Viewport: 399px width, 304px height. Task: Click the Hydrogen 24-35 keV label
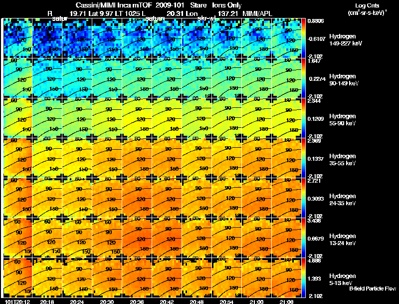342,200
